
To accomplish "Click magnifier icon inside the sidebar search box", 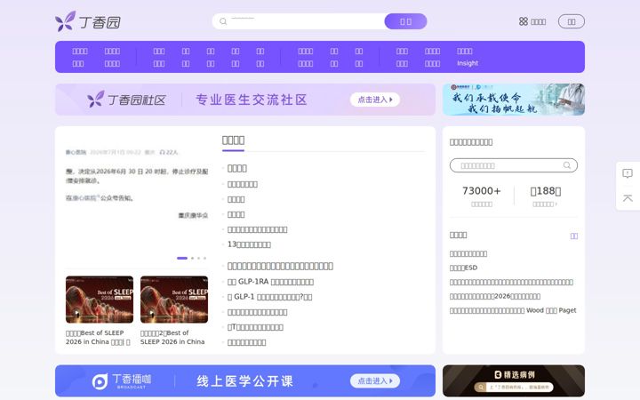I will 567,165.
